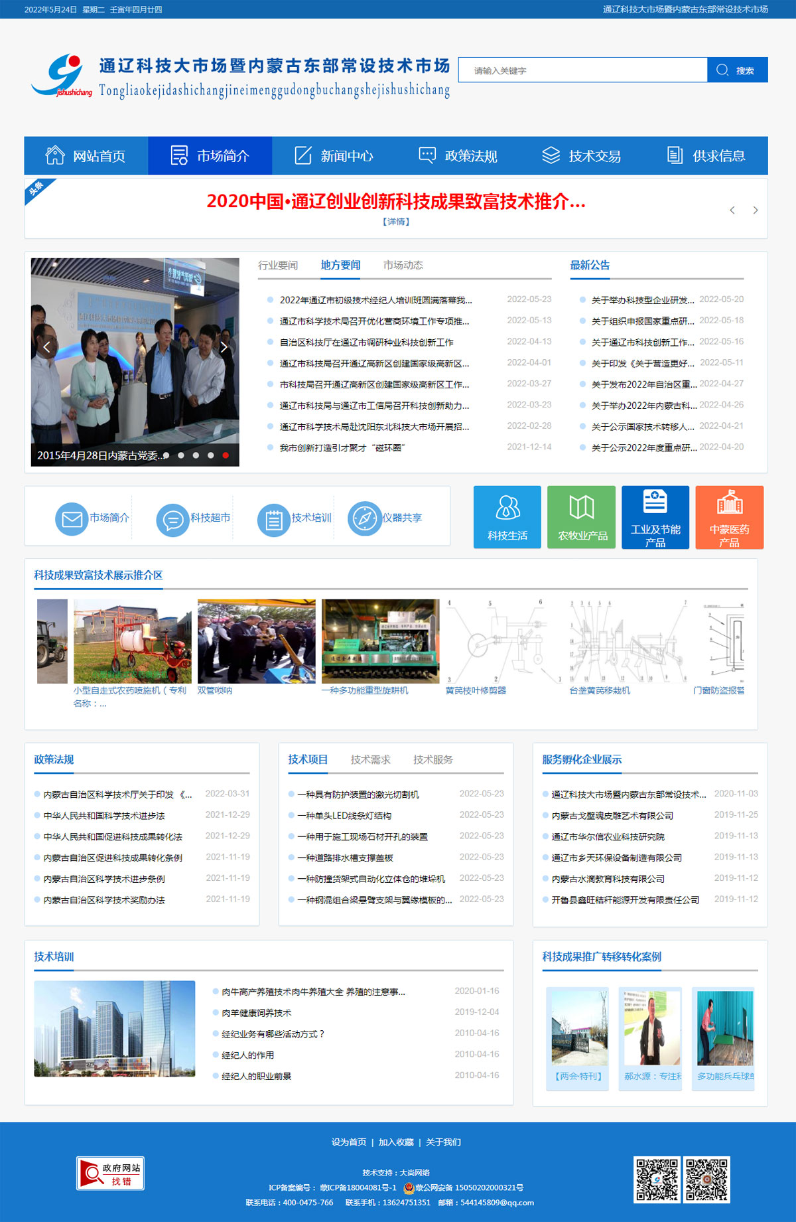Switch to the 行业要闻 tab
Screen dimensions: 796x1222
pyautogui.click(x=278, y=266)
